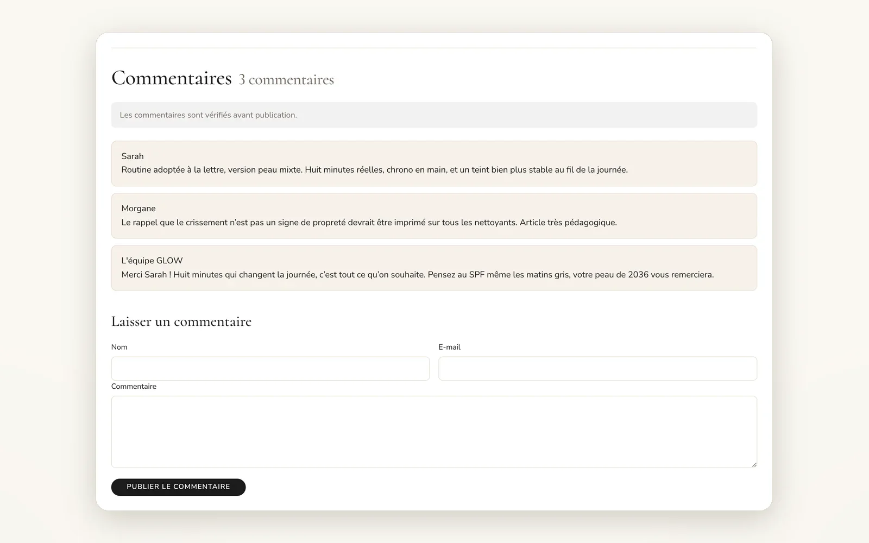Click the moderation notice about verified comments
This screenshot has height=543, width=869.
point(434,115)
